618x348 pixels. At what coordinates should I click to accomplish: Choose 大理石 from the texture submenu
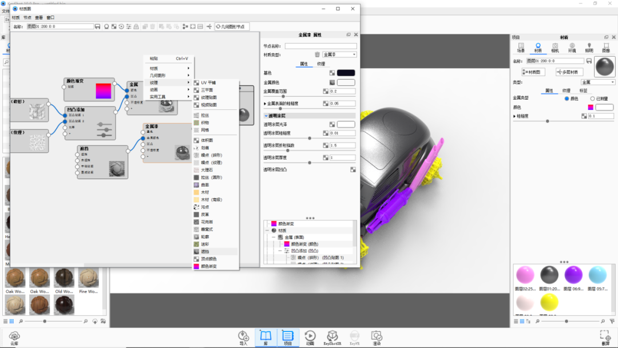pyautogui.click(x=215, y=170)
